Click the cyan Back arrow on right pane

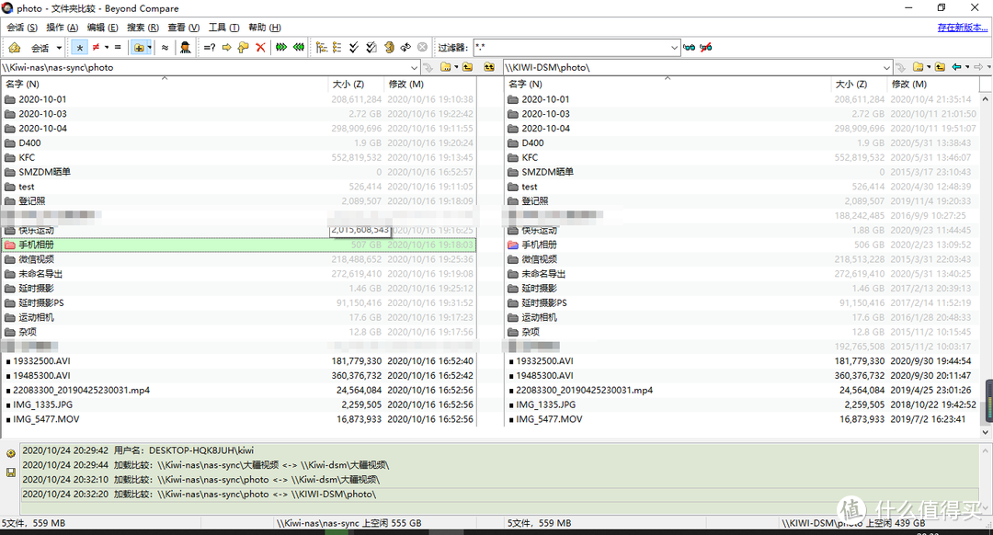tap(957, 67)
